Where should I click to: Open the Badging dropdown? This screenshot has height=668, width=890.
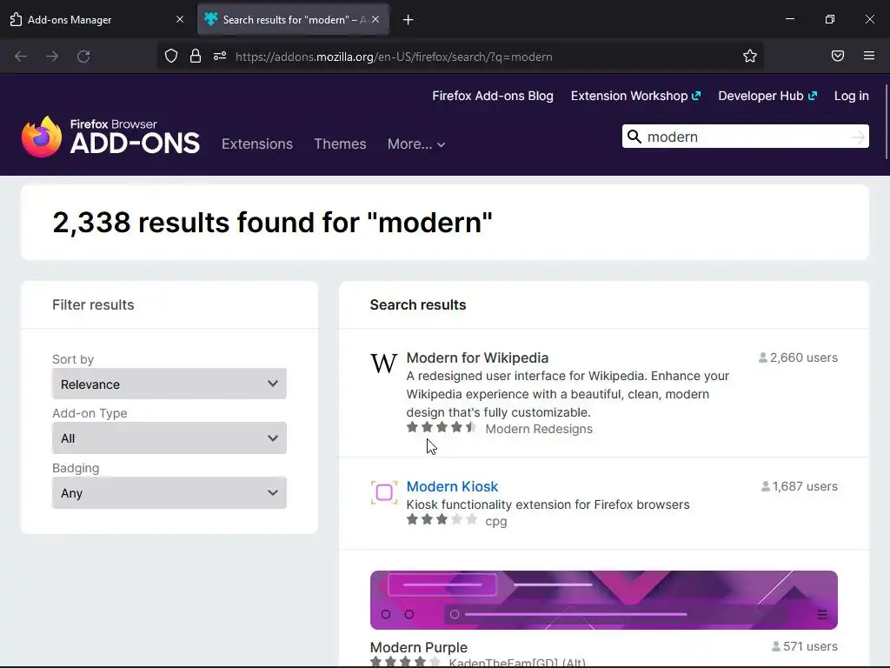click(169, 492)
